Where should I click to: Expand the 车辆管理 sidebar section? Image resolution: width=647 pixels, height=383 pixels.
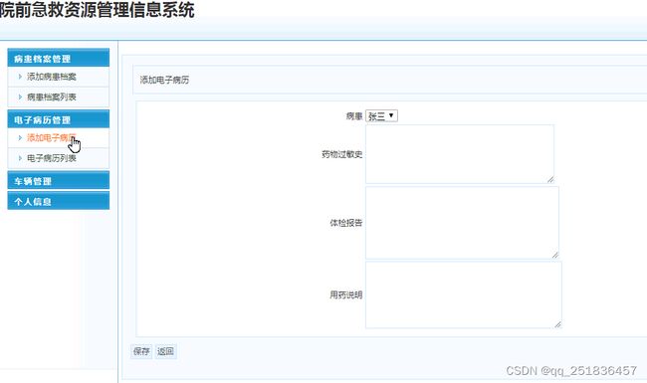point(58,180)
